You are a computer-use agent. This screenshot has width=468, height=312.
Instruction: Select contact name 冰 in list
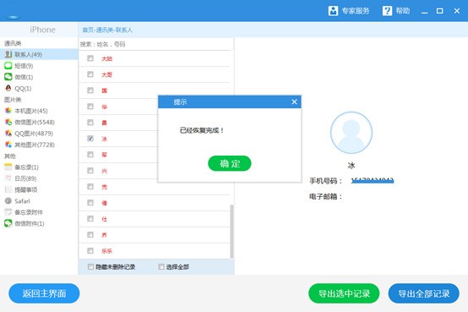104,139
